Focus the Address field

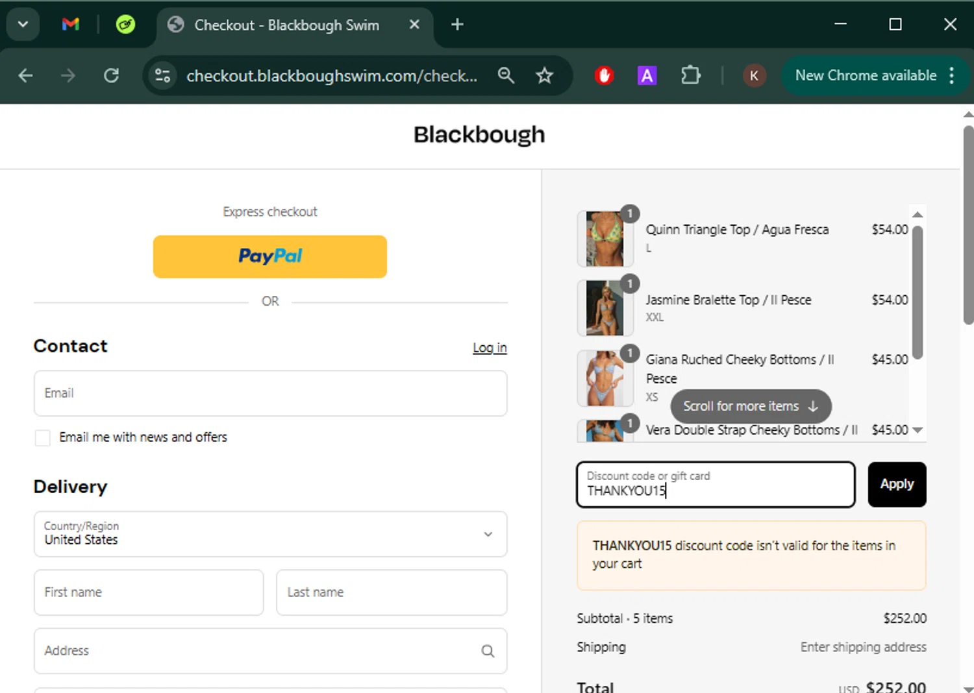tap(270, 651)
